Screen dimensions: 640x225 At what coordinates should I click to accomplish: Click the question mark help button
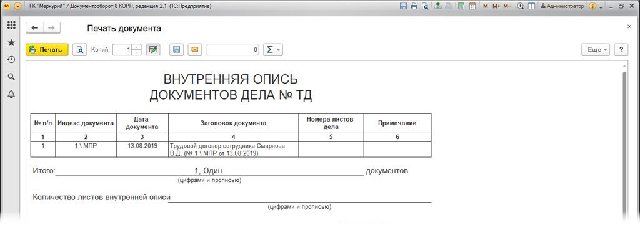621,50
